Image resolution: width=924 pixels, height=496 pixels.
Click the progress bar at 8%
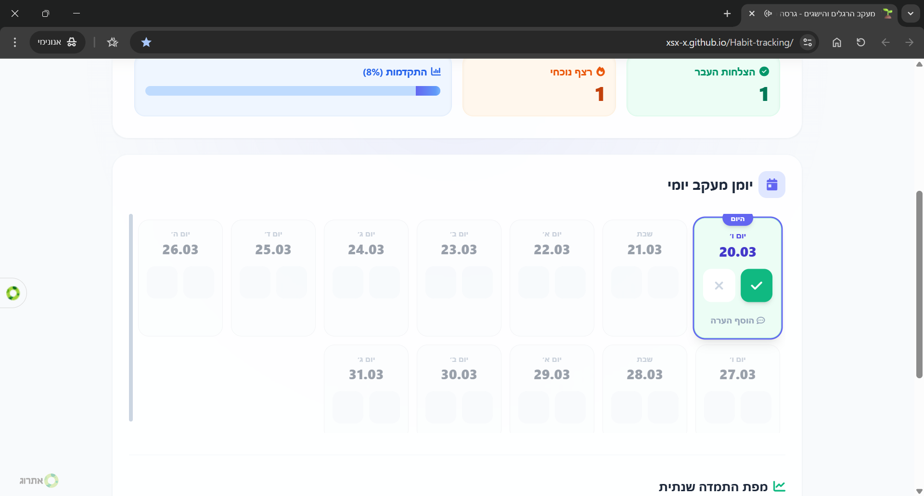coord(293,91)
